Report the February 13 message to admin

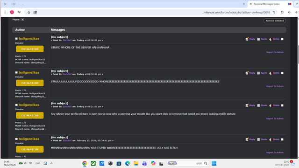(275, 153)
